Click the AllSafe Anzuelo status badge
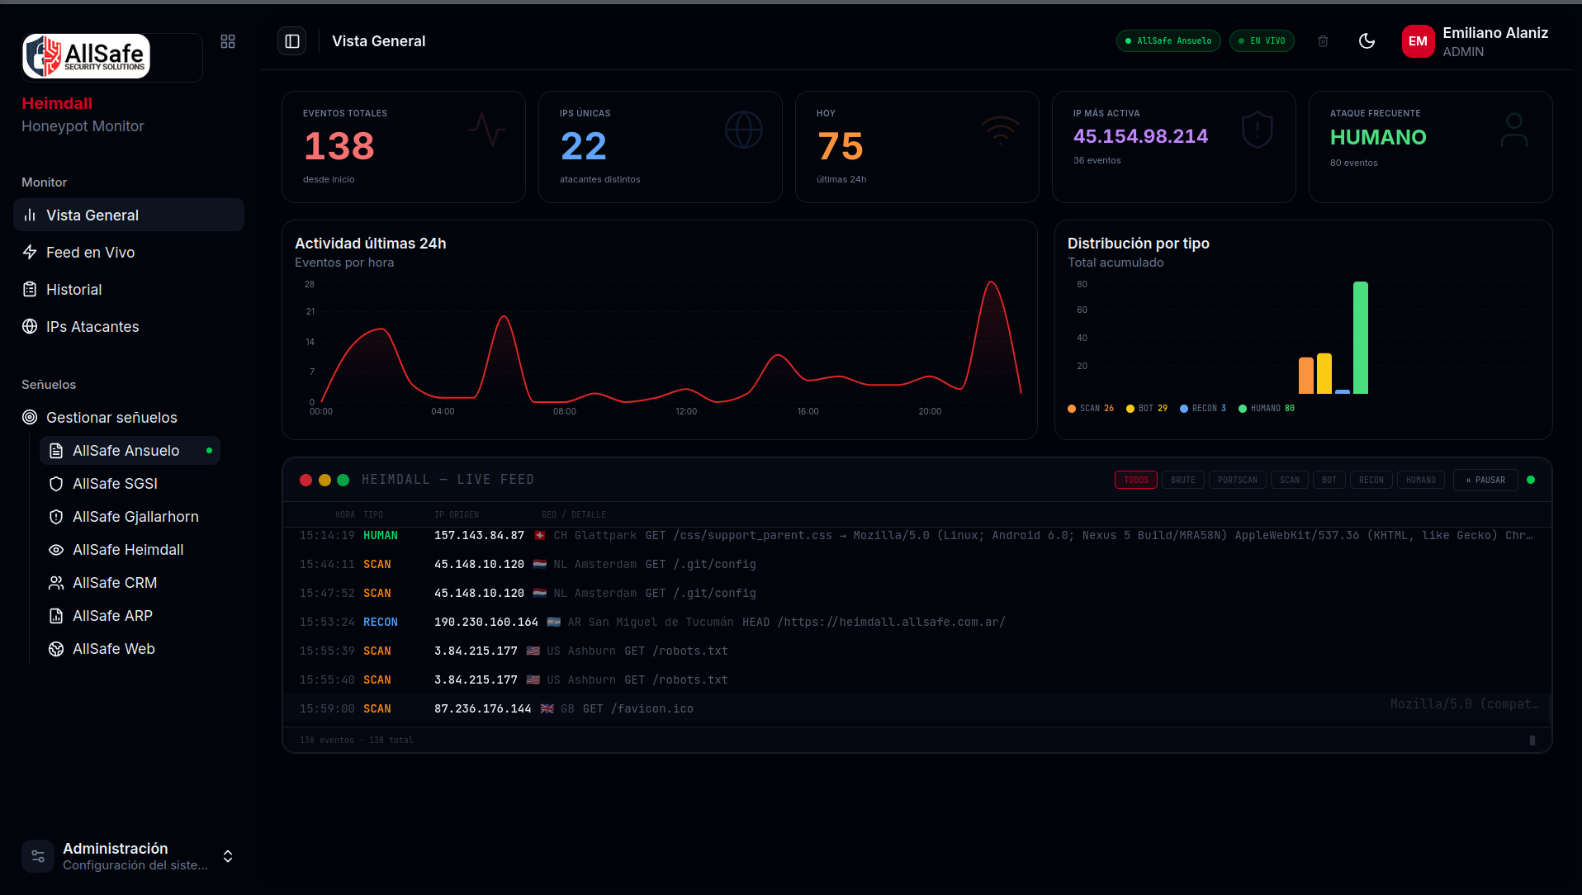Viewport: 1582px width, 895px height. (x=1168, y=41)
